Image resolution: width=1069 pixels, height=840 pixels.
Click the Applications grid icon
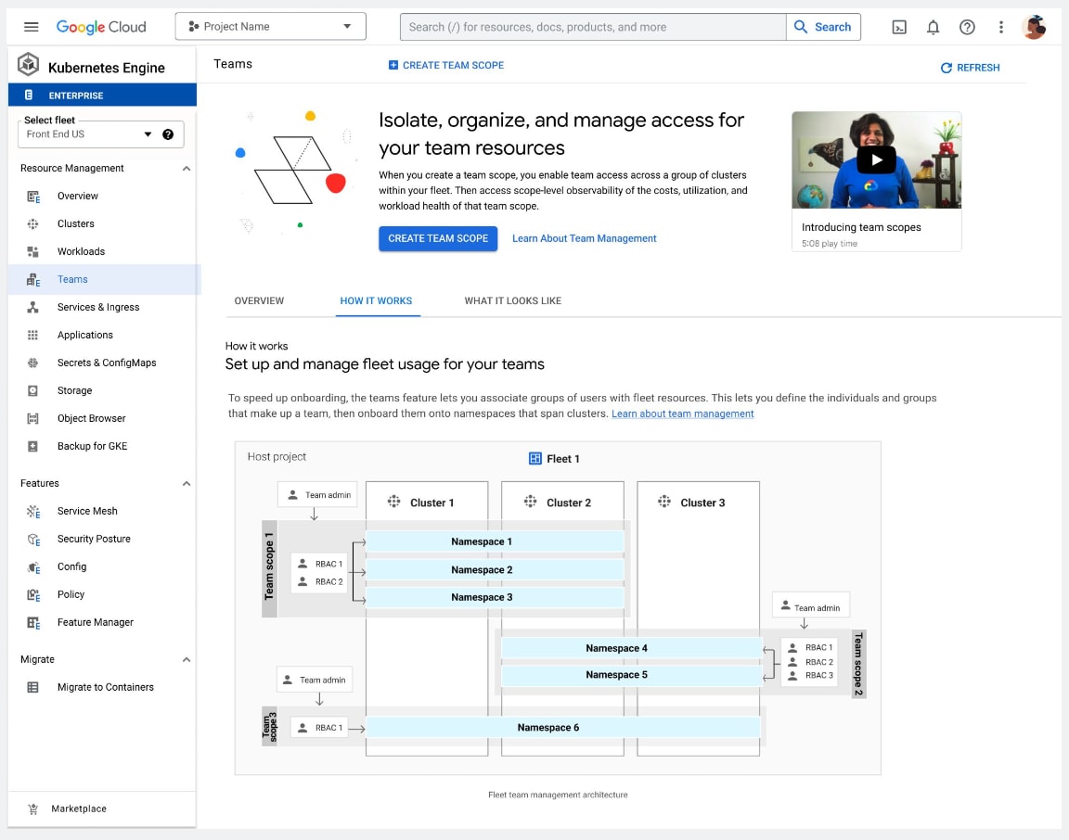click(x=32, y=336)
